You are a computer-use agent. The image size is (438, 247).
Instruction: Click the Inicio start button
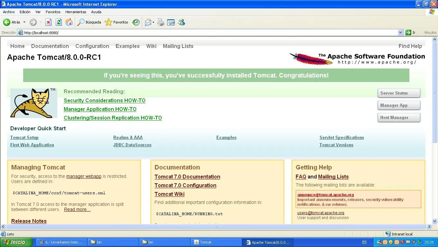pos(16,242)
